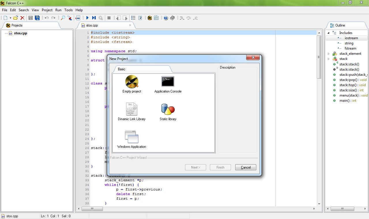Select the string include in Outline
Image resolution: width=369 pixels, height=219 pixels.
pos(349,43)
